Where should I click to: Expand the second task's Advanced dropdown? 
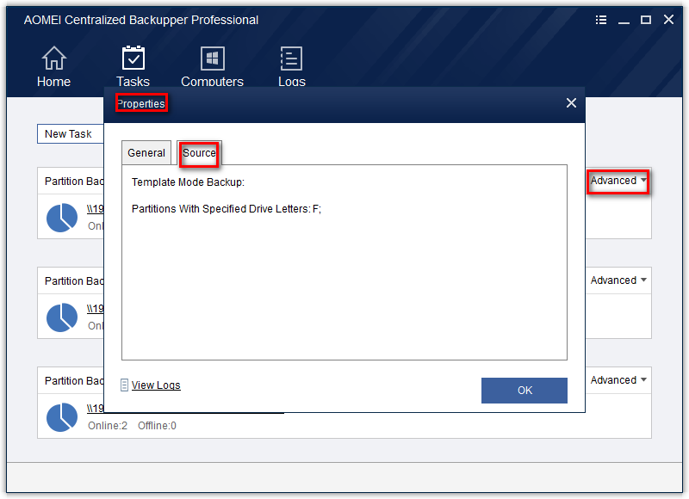point(618,280)
